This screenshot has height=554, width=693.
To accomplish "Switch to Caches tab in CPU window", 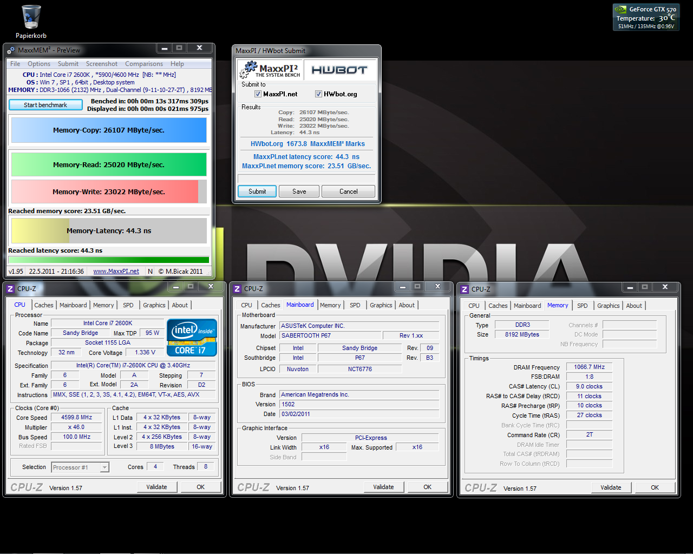I will [44, 305].
